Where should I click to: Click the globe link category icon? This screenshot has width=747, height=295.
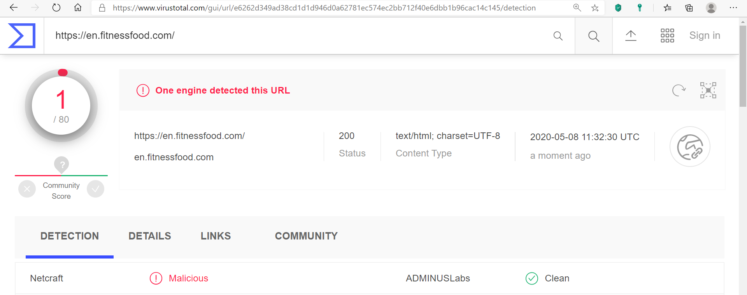coord(690,147)
